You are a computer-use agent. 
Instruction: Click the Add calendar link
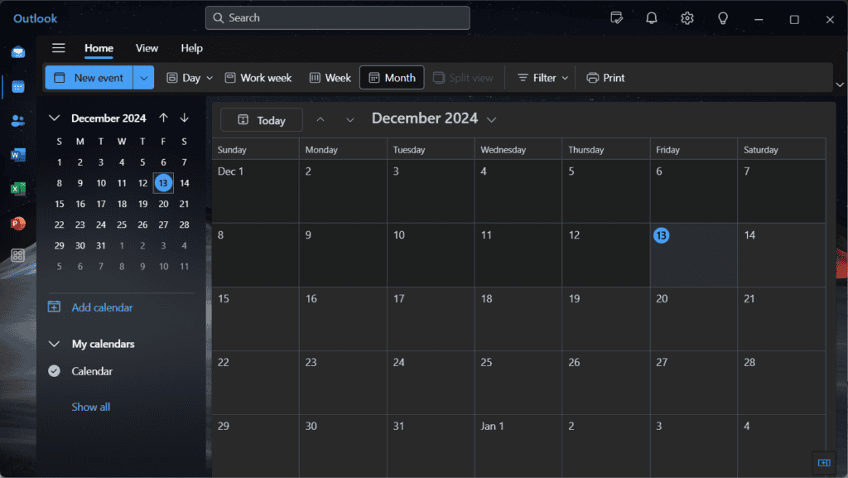click(x=102, y=307)
